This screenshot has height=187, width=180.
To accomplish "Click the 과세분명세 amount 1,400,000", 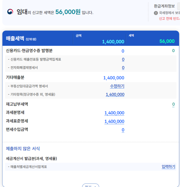I will coord(114,113).
